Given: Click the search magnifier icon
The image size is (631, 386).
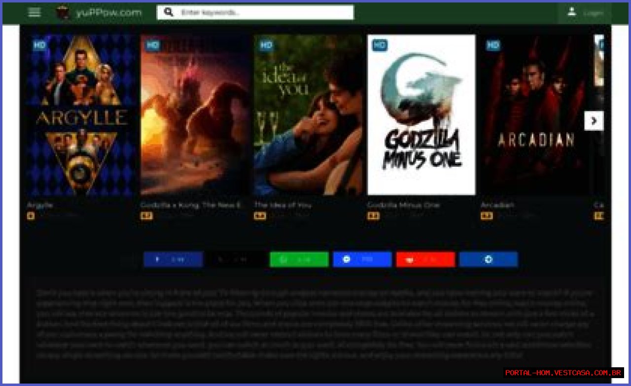Looking at the screenshot, I should (x=169, y=12).
